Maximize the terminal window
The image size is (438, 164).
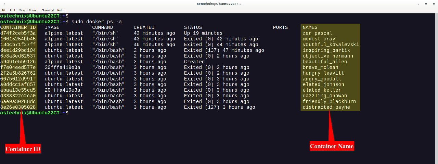pos(426,4)
